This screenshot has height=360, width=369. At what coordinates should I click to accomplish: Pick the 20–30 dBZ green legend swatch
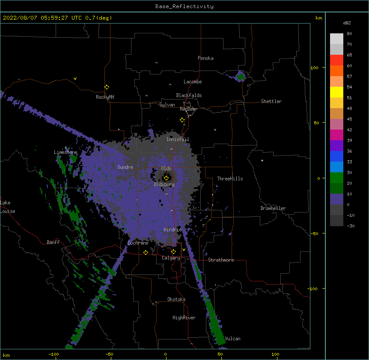click(x=336, y=178)
